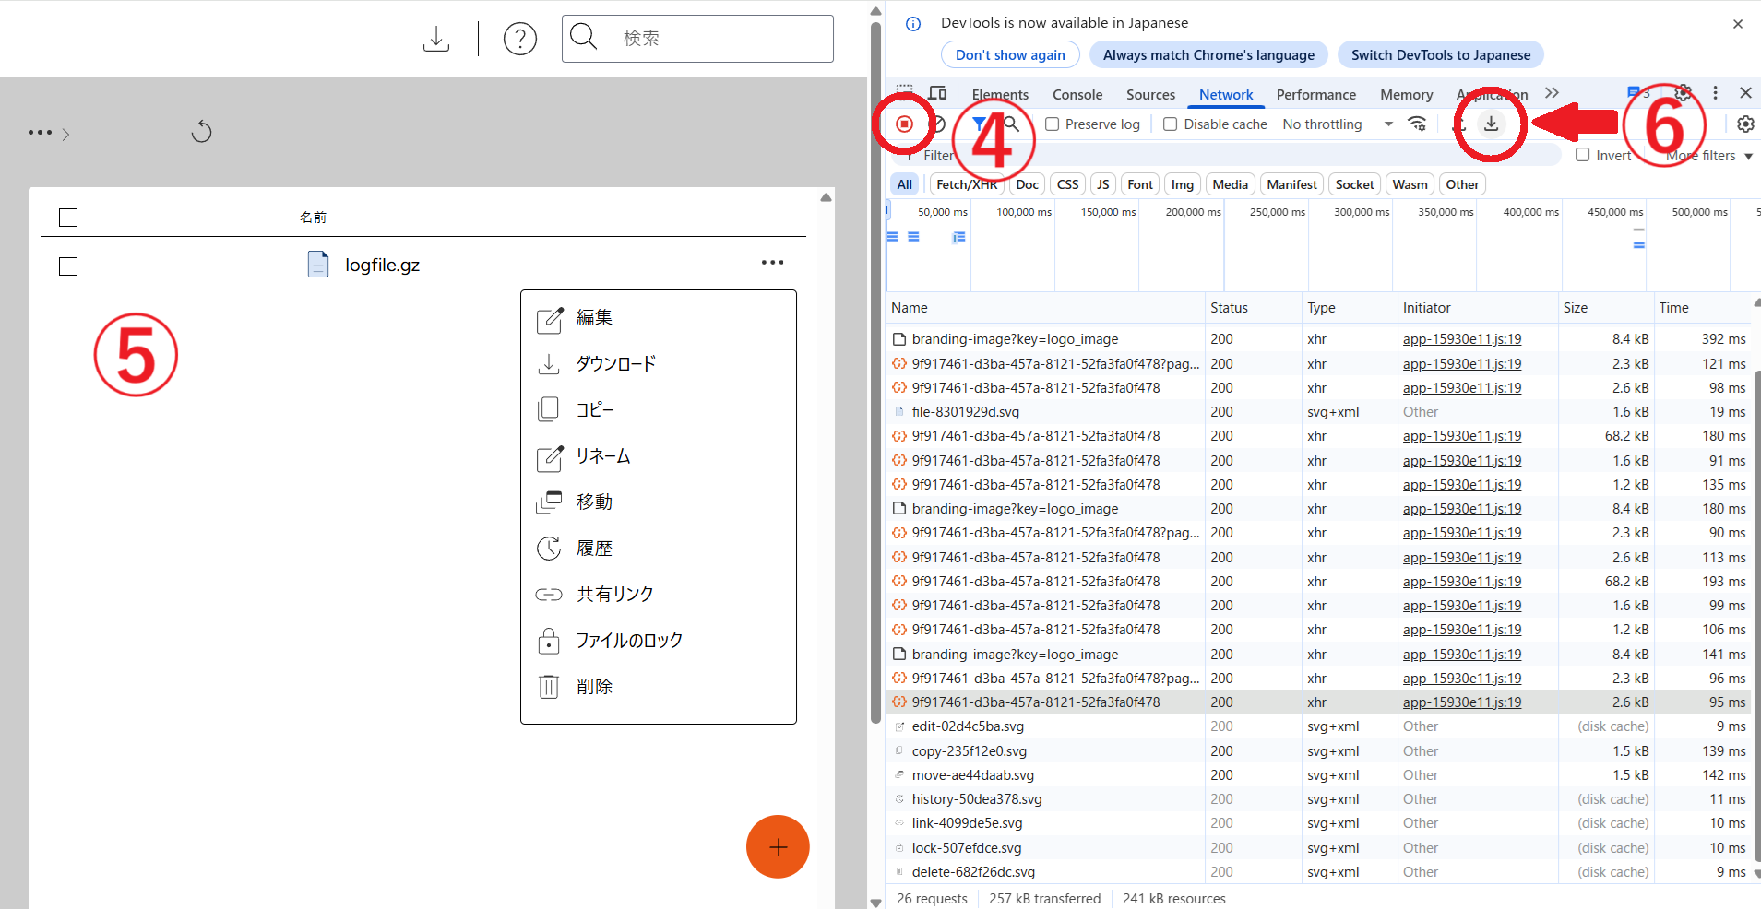Image resolution: width=1761 pixels, height=909 pixels.
Task: Click the Don't show again button
Action: tap(1010, 55)
